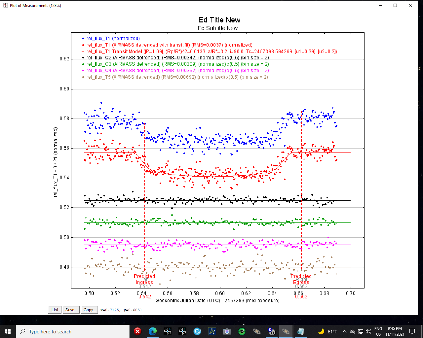The height and width of the screenshot is (338, 423).
Task: Open the Windows Start menu
Action: click(x=8, y=331)
